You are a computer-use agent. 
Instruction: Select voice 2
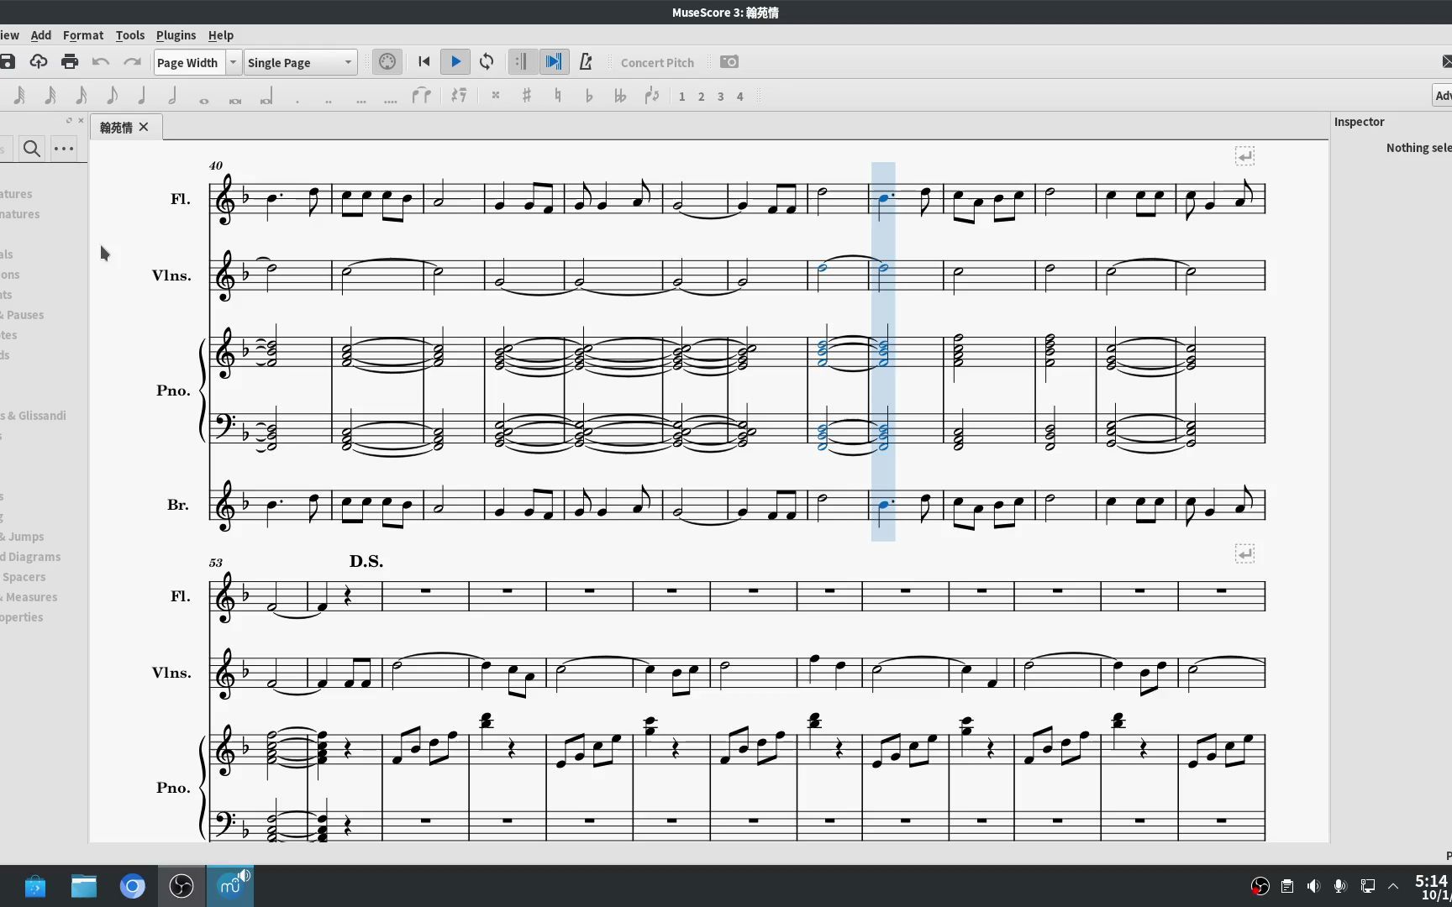point(701,97)
